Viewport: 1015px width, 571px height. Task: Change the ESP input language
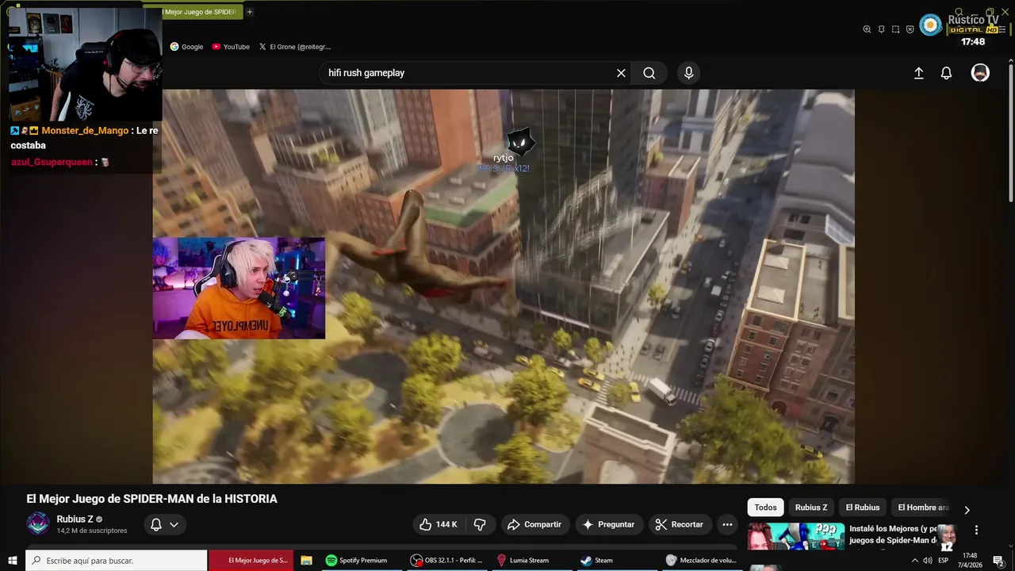[944, 560]
